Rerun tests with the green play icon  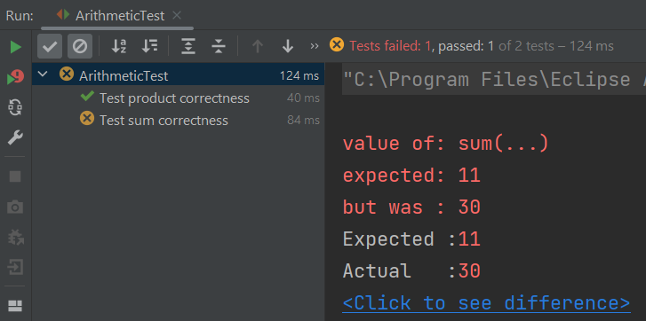[x=16, y=47]
